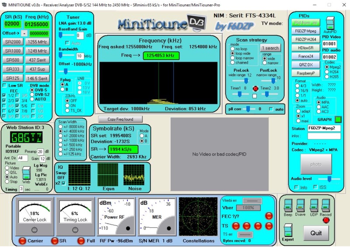Flip the Record rocker switch
Screen dimensions: 350x247
coord(325,205)
